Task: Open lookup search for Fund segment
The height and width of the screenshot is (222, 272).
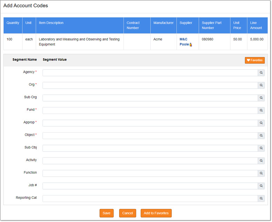Action: 261,110
